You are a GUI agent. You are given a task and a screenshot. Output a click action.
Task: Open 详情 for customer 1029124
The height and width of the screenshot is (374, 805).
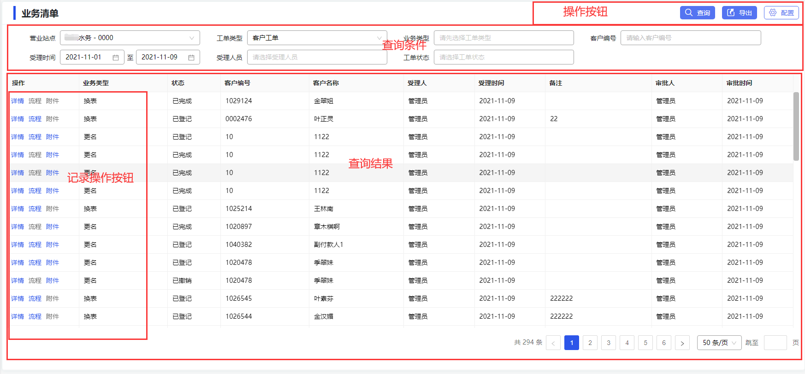18,101
